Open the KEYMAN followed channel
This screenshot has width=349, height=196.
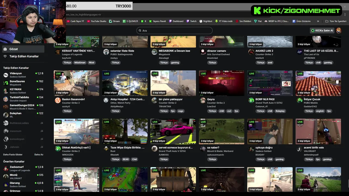[23, 91]
